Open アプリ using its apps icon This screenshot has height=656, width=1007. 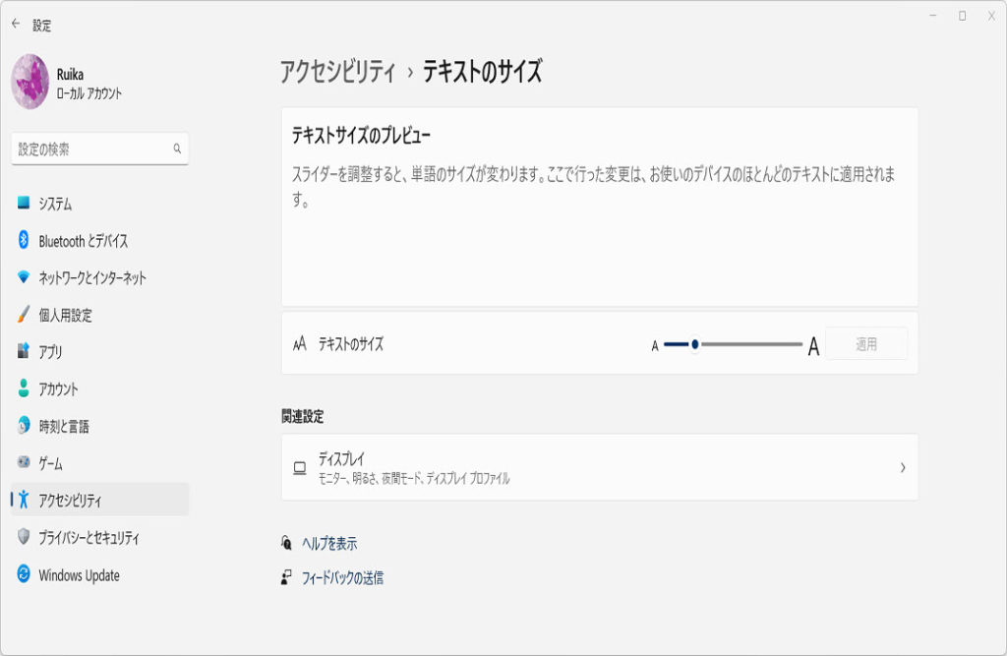coord(24,351)
